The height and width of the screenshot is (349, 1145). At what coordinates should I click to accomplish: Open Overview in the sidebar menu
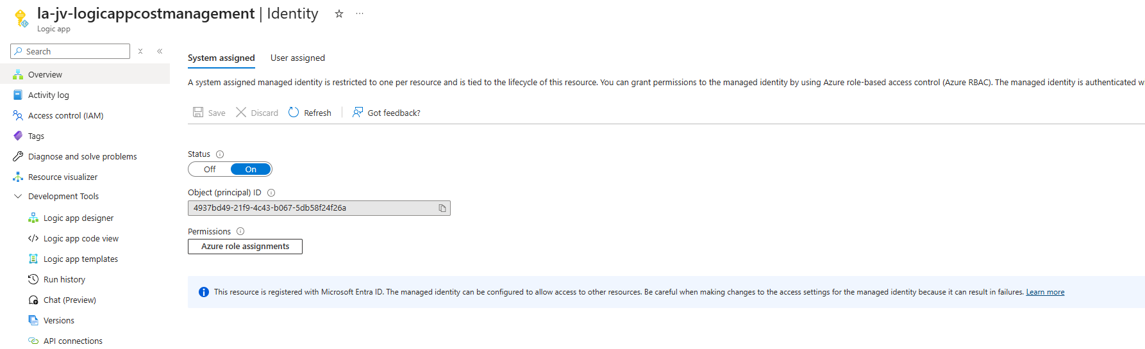point(85,74)
